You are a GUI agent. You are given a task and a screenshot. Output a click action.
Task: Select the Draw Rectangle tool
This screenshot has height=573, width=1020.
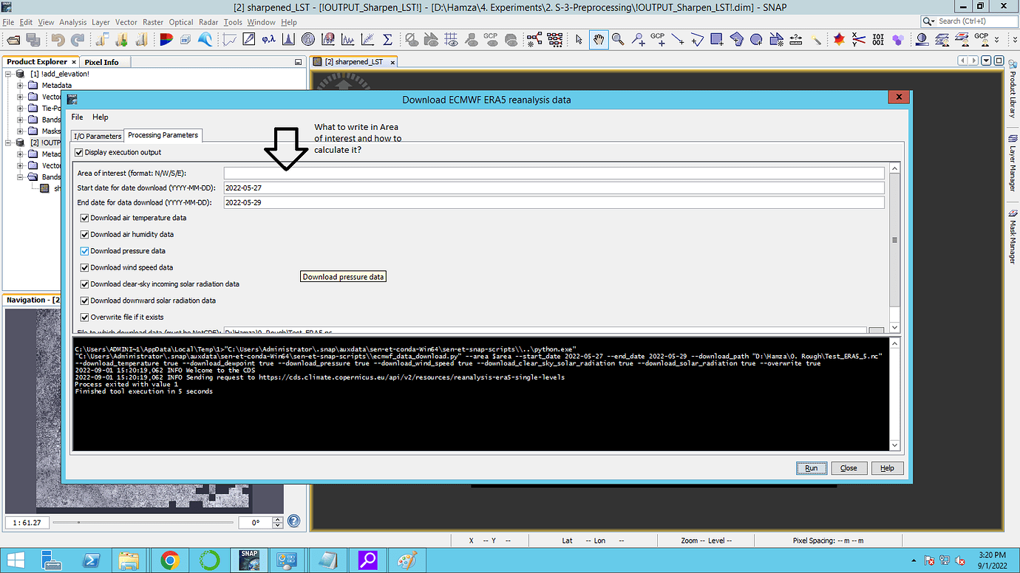(x=717, y=40)
